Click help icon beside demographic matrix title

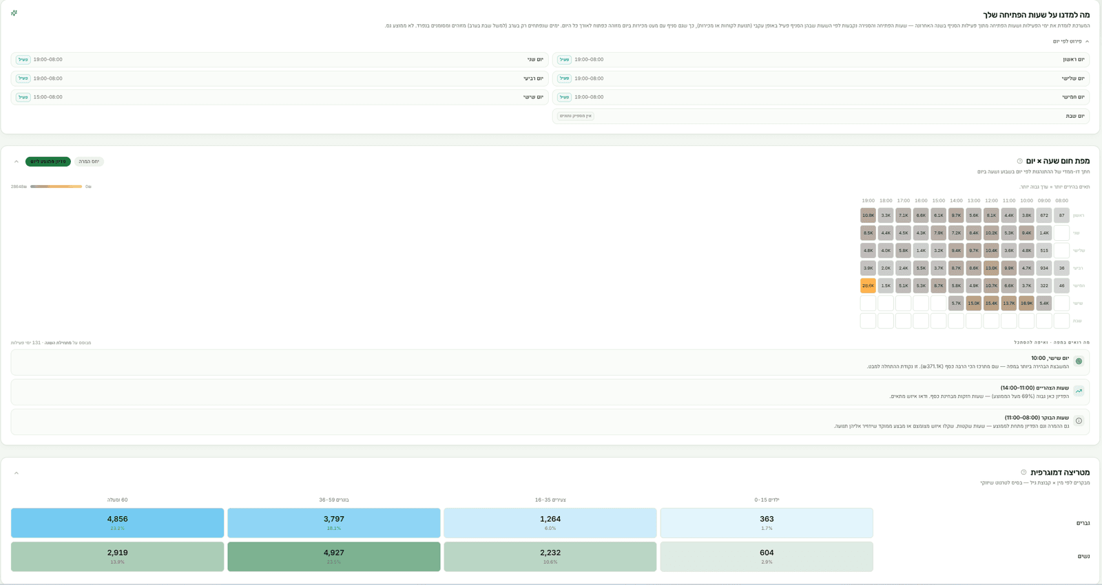click(1023, 472)
